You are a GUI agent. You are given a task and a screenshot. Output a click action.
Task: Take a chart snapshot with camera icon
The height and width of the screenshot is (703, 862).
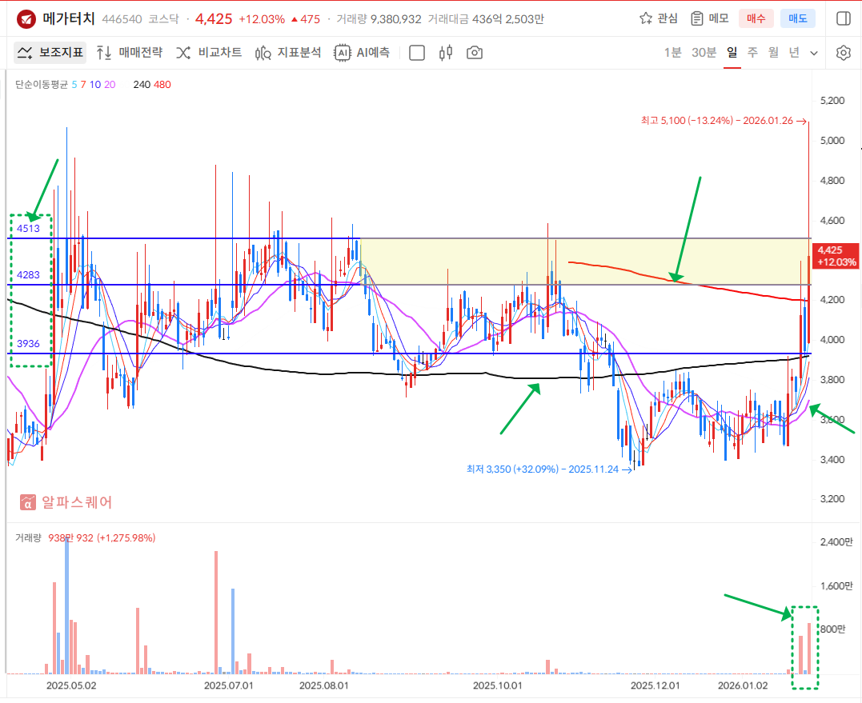475,53
